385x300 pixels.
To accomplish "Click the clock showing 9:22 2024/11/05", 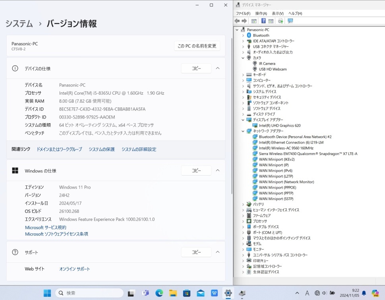I will click(349, 293).
